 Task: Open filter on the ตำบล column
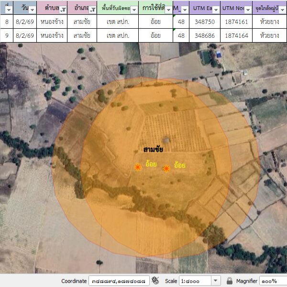(x=63, y=10)
